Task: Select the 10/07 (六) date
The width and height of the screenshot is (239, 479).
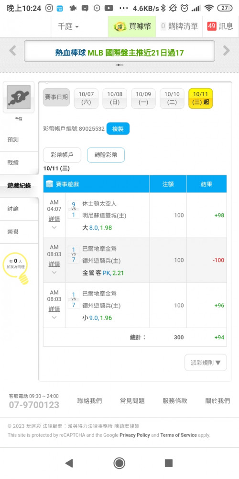Action: point(86,98)
